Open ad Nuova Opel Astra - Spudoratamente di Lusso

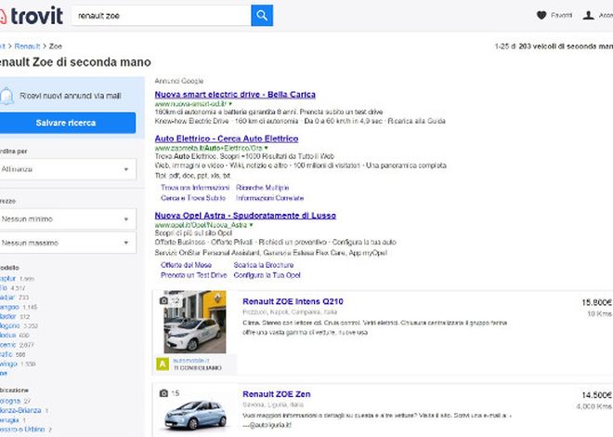[x=245, y=216]
